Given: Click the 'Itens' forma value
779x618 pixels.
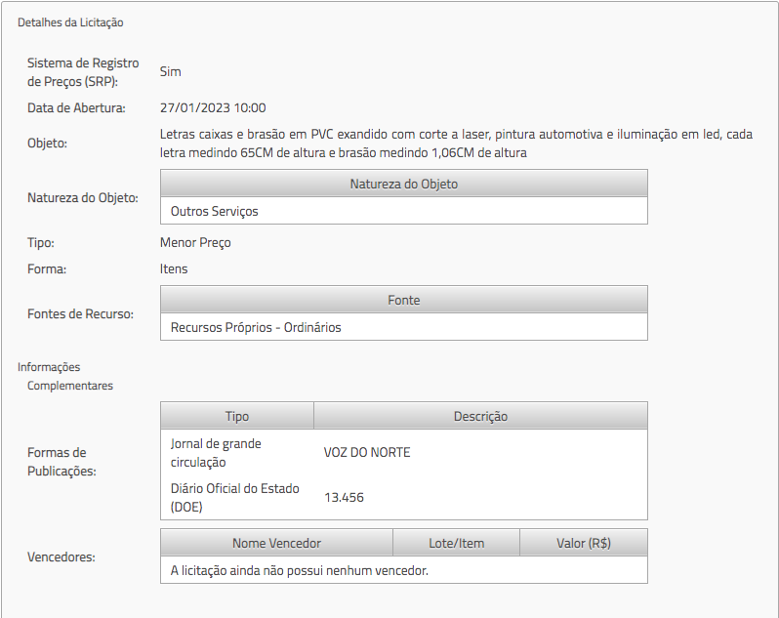Looking at the screenshot, I should pos(174,268).
